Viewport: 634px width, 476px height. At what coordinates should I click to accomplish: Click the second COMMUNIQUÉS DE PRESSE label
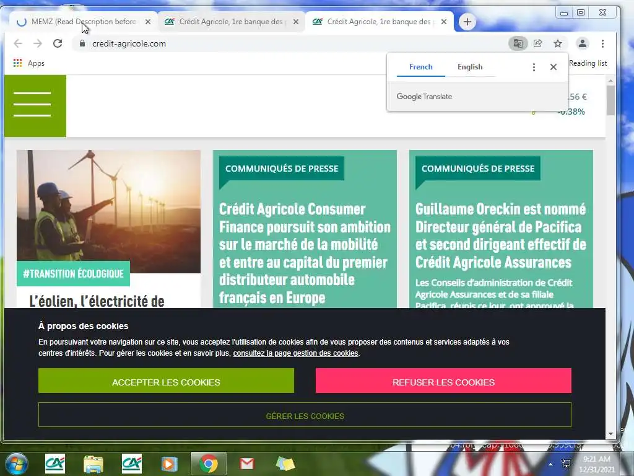pyautogui.click(x=478, y=169)
